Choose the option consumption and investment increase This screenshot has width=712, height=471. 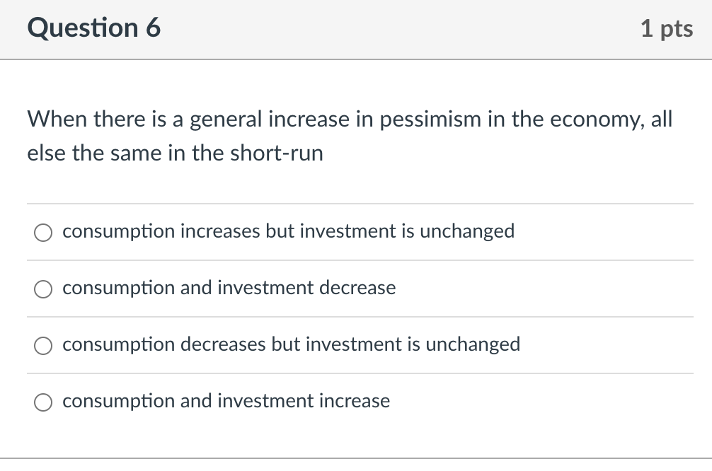pyautogui.click(x=43, y=402)
